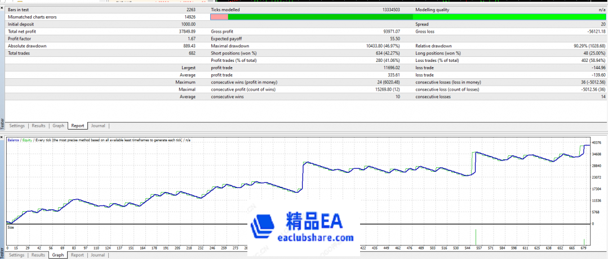This screenshot has width=608, height=259.
Task: Select the total net profit value 37849.89
Action: click(187, 32)
